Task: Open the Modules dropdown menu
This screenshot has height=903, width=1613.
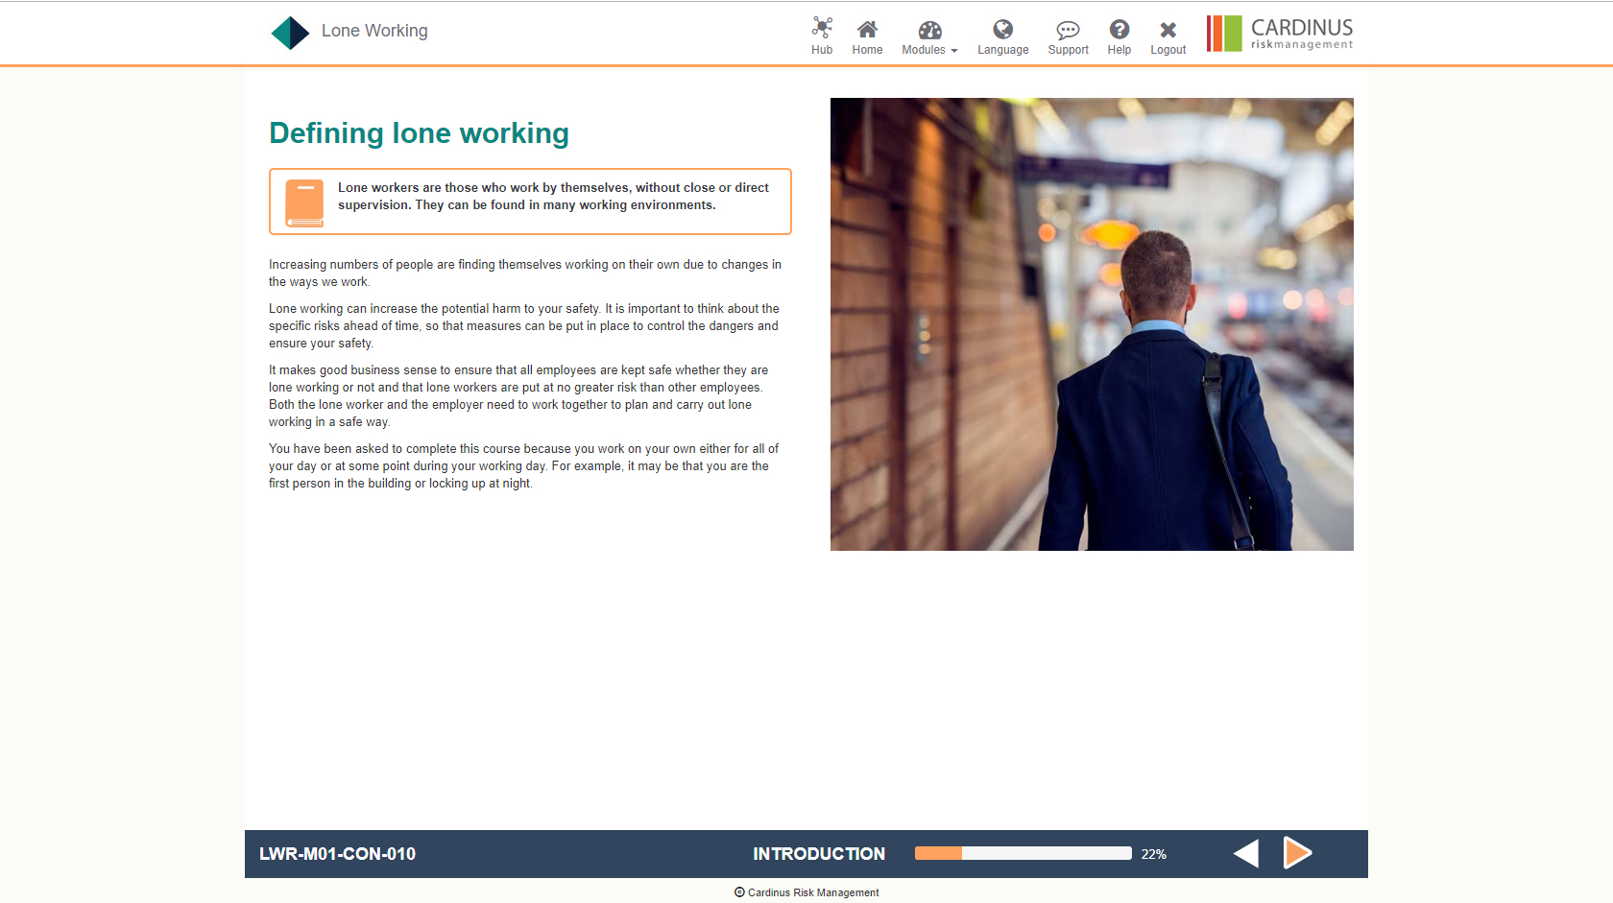Action: tap(929, 37)
